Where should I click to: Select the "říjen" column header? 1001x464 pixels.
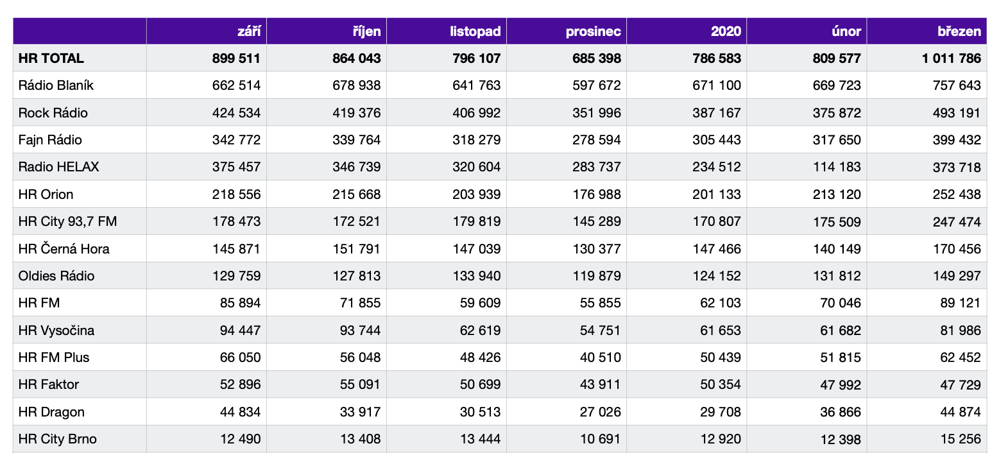coord(366,31)
